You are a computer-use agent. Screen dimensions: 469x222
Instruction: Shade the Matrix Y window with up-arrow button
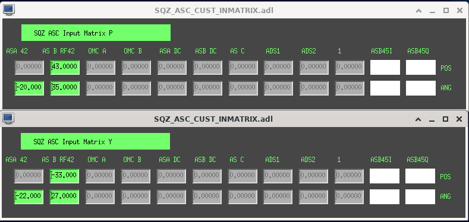[x=418, y=119]
